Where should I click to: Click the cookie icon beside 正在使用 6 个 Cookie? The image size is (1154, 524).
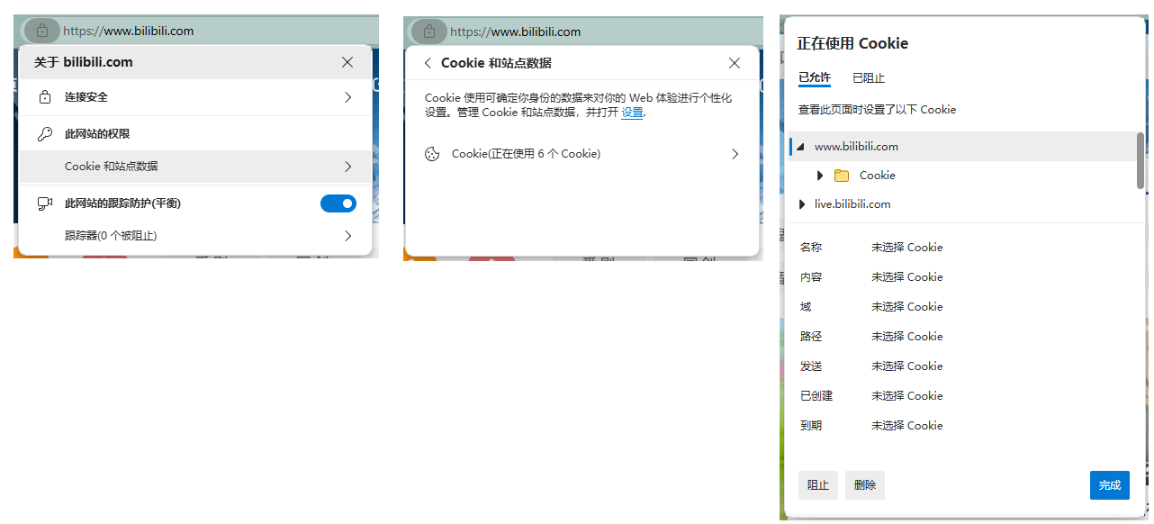pyautogui.click(x=432, y=154)
